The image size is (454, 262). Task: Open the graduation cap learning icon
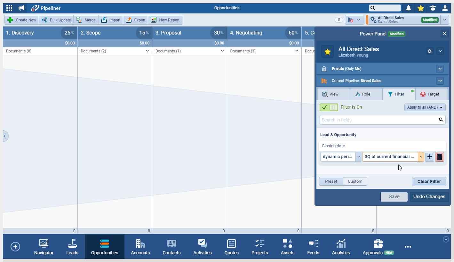click(x=433, y=8)
